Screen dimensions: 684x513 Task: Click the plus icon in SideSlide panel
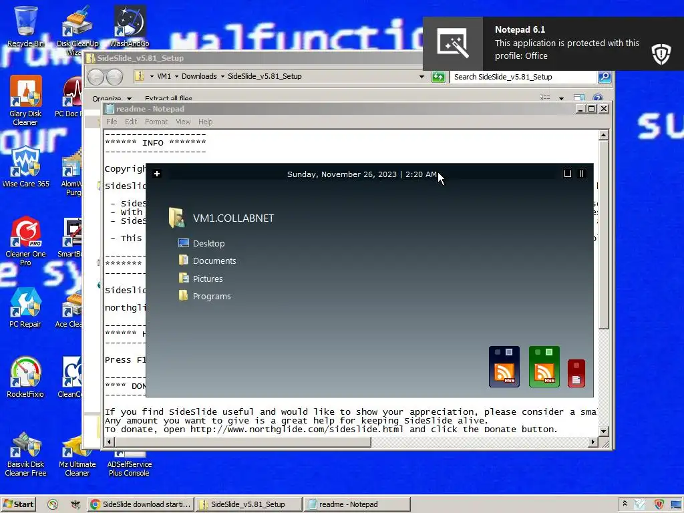(x=157, y=174)
